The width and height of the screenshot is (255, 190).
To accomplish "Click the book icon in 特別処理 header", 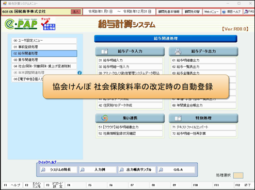I will [178, 118].
